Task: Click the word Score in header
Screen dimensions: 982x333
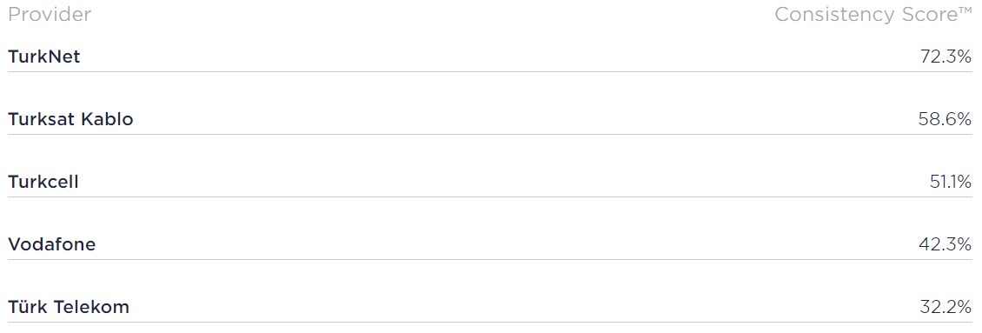Action: (929, 15)
